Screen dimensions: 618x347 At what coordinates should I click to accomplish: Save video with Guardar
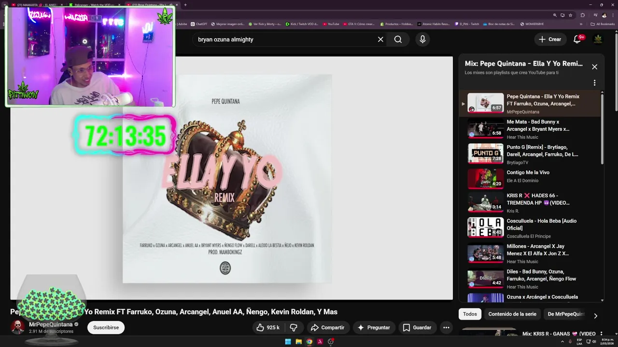point(417,328)
